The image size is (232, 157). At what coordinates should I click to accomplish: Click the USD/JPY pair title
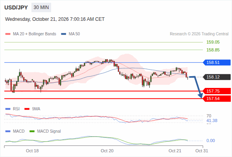[x=16, y=7]
